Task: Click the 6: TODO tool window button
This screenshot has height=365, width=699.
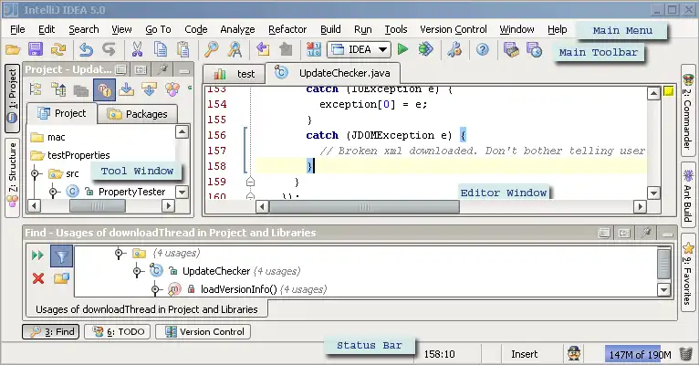Action: point(117,332)
